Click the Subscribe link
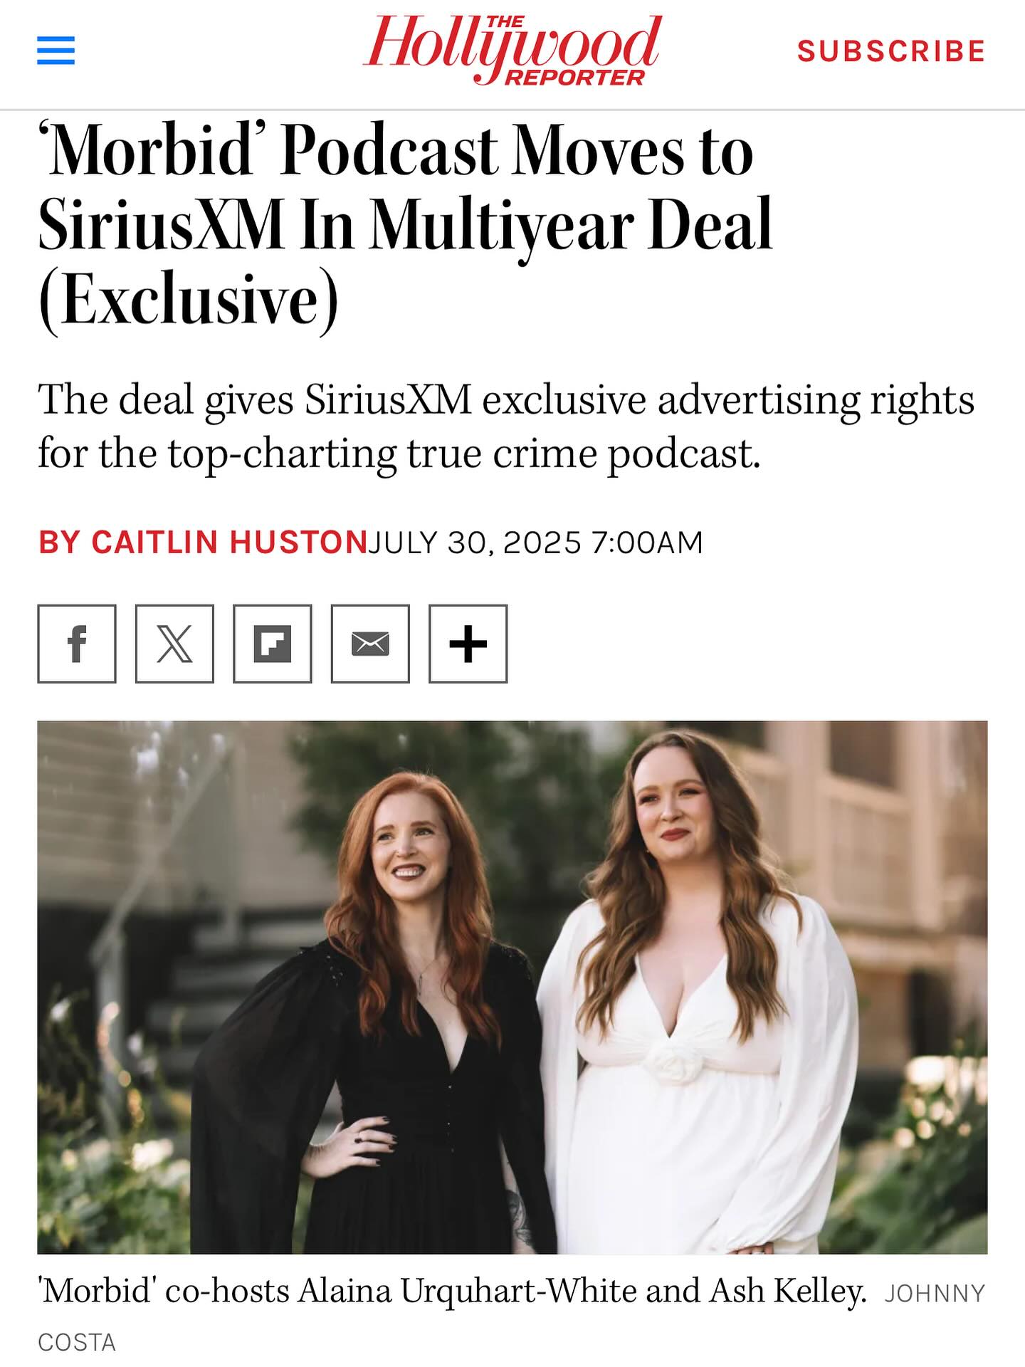The height and width of the screenshot is (1367, 1025). (x=891, y=51)
